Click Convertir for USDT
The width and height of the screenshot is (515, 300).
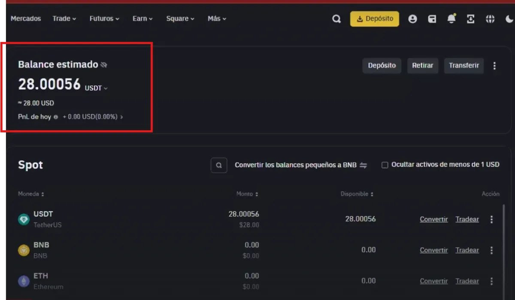point(434,219)
